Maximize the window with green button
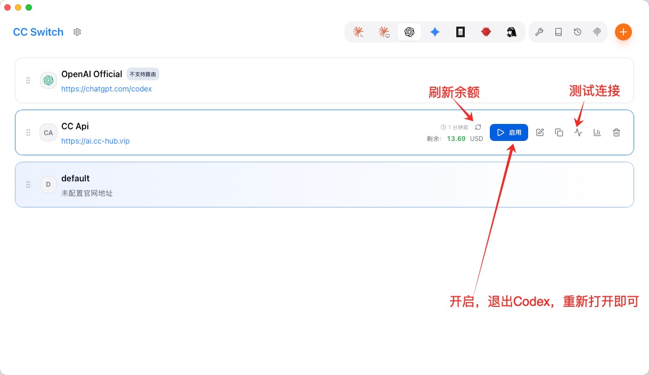Image resolution: width=649 pixels, height=375 pixels. coord(29,7)
